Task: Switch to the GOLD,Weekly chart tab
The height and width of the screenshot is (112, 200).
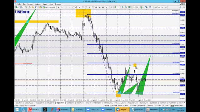Action: pyautogui.click(x=29, y=103)
